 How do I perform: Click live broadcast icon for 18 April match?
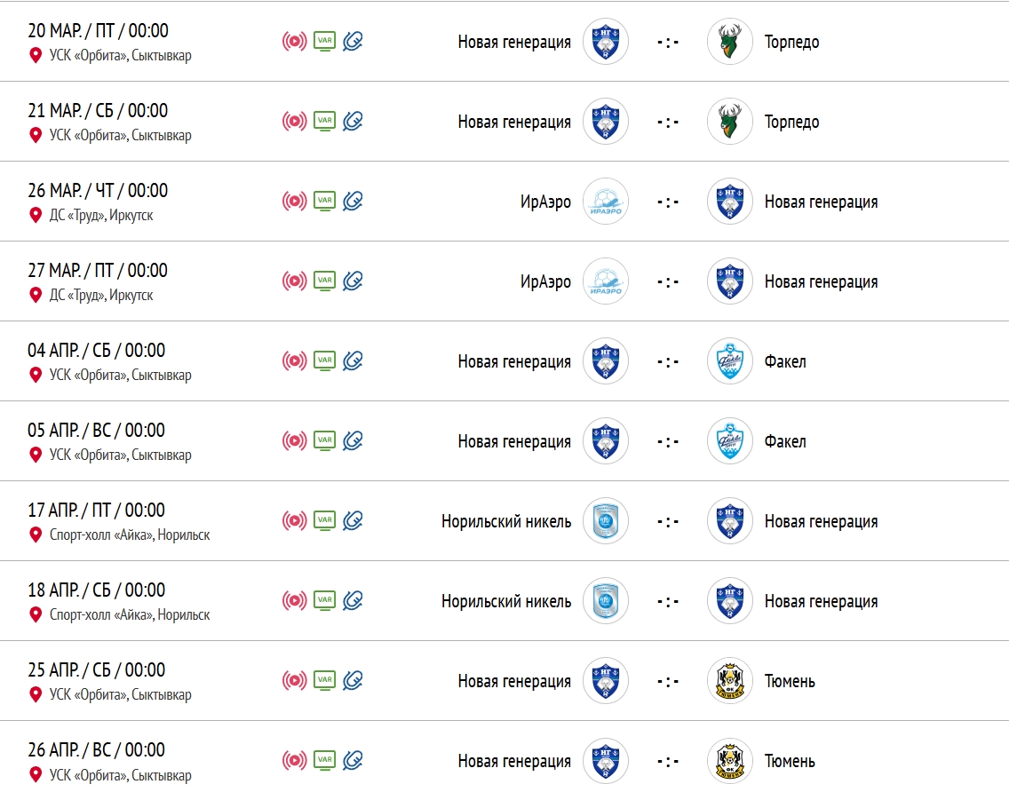[x=294, y=601]
